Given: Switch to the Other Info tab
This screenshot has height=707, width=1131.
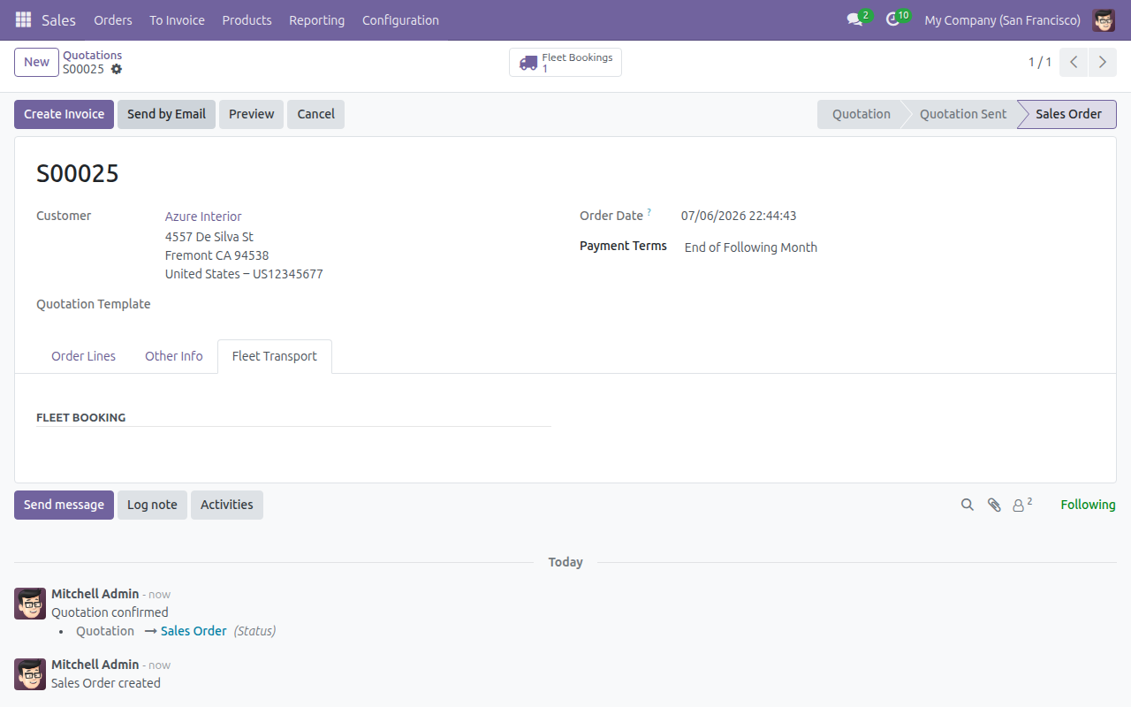Looking at the screenshot, I should pos(174,356).
